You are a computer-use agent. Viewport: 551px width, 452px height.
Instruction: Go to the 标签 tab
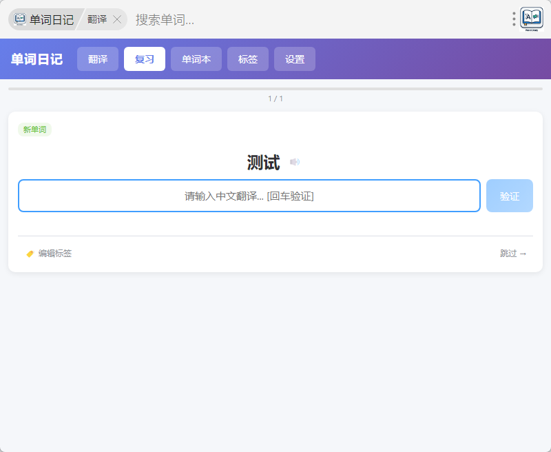point(248,59)
